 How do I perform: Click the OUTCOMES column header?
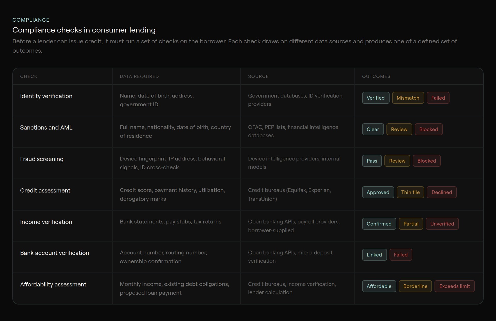tap(376, 76)
